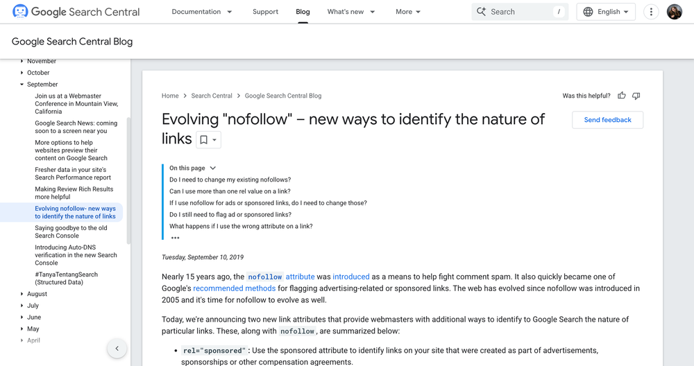
Task: Jump to Do I still need to flag ad links
Action: pos(230,214)
